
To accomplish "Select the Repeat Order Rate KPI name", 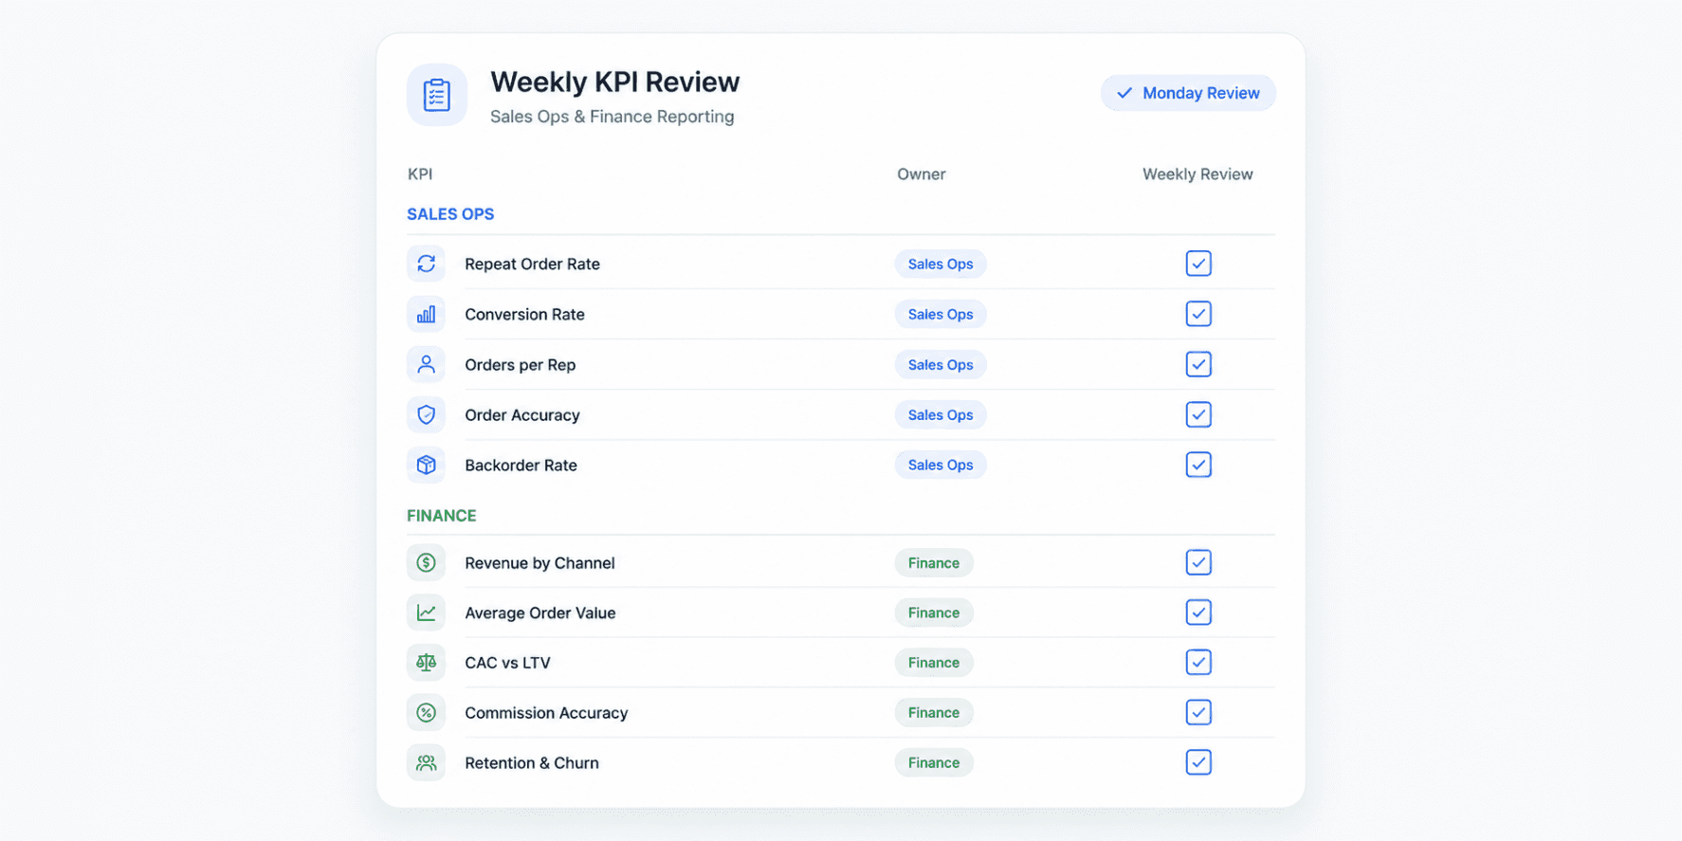I will click(x=532, y=264).
